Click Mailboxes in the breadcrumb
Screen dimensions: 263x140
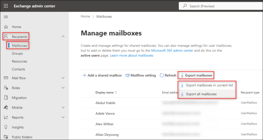click(104, 16)
